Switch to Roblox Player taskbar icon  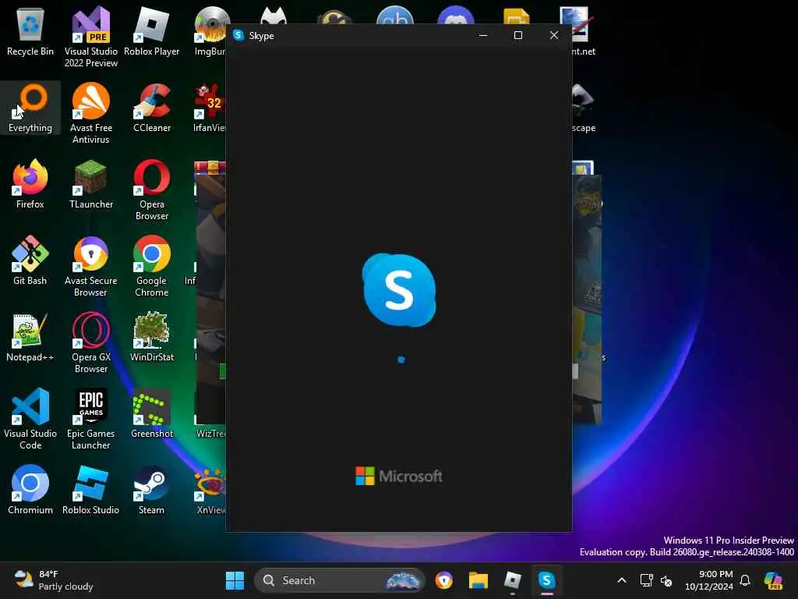513,580
